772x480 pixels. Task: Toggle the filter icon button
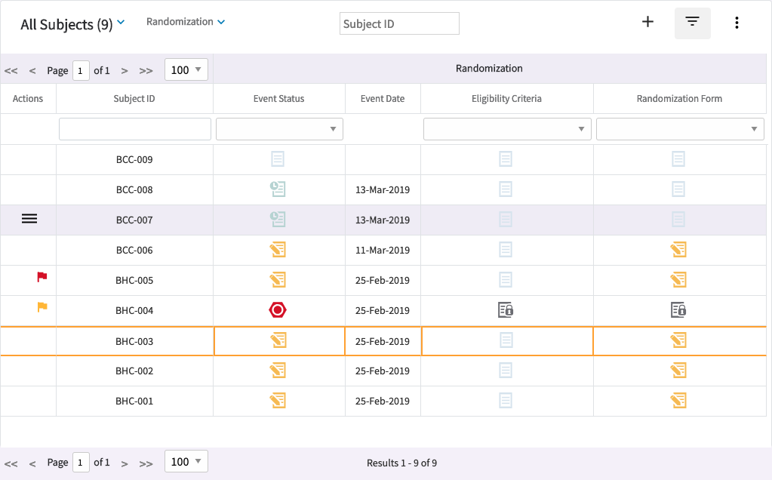click(692, 23)
